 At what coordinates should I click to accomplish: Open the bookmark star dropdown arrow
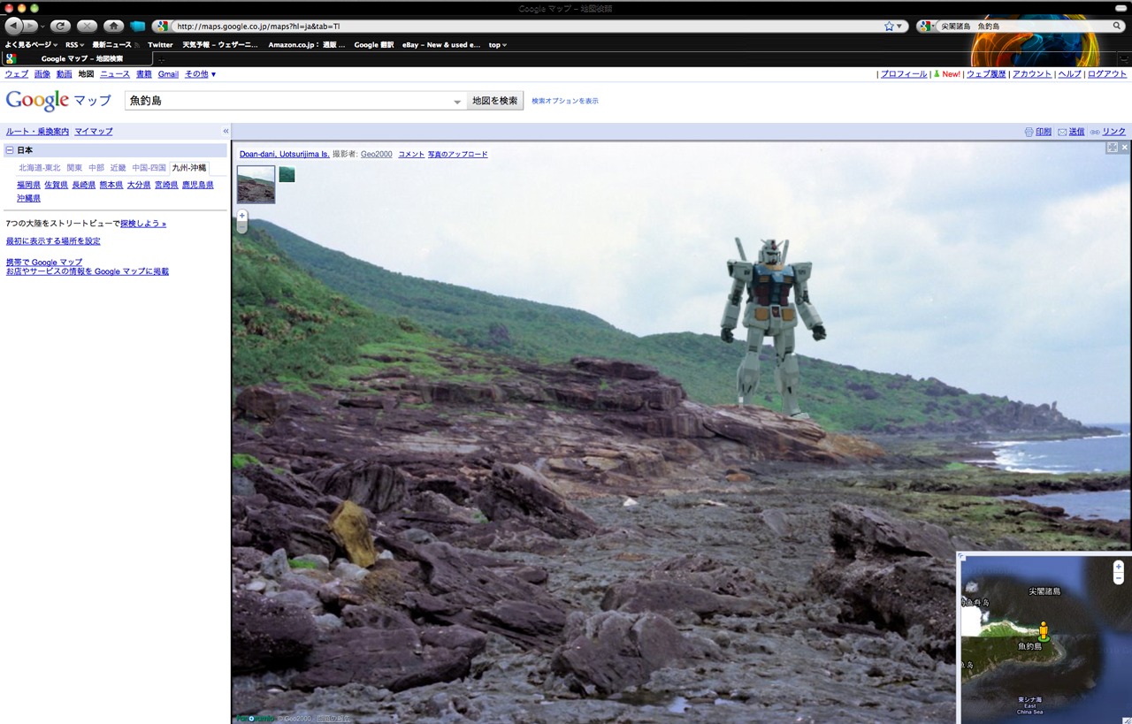point(900,27)
